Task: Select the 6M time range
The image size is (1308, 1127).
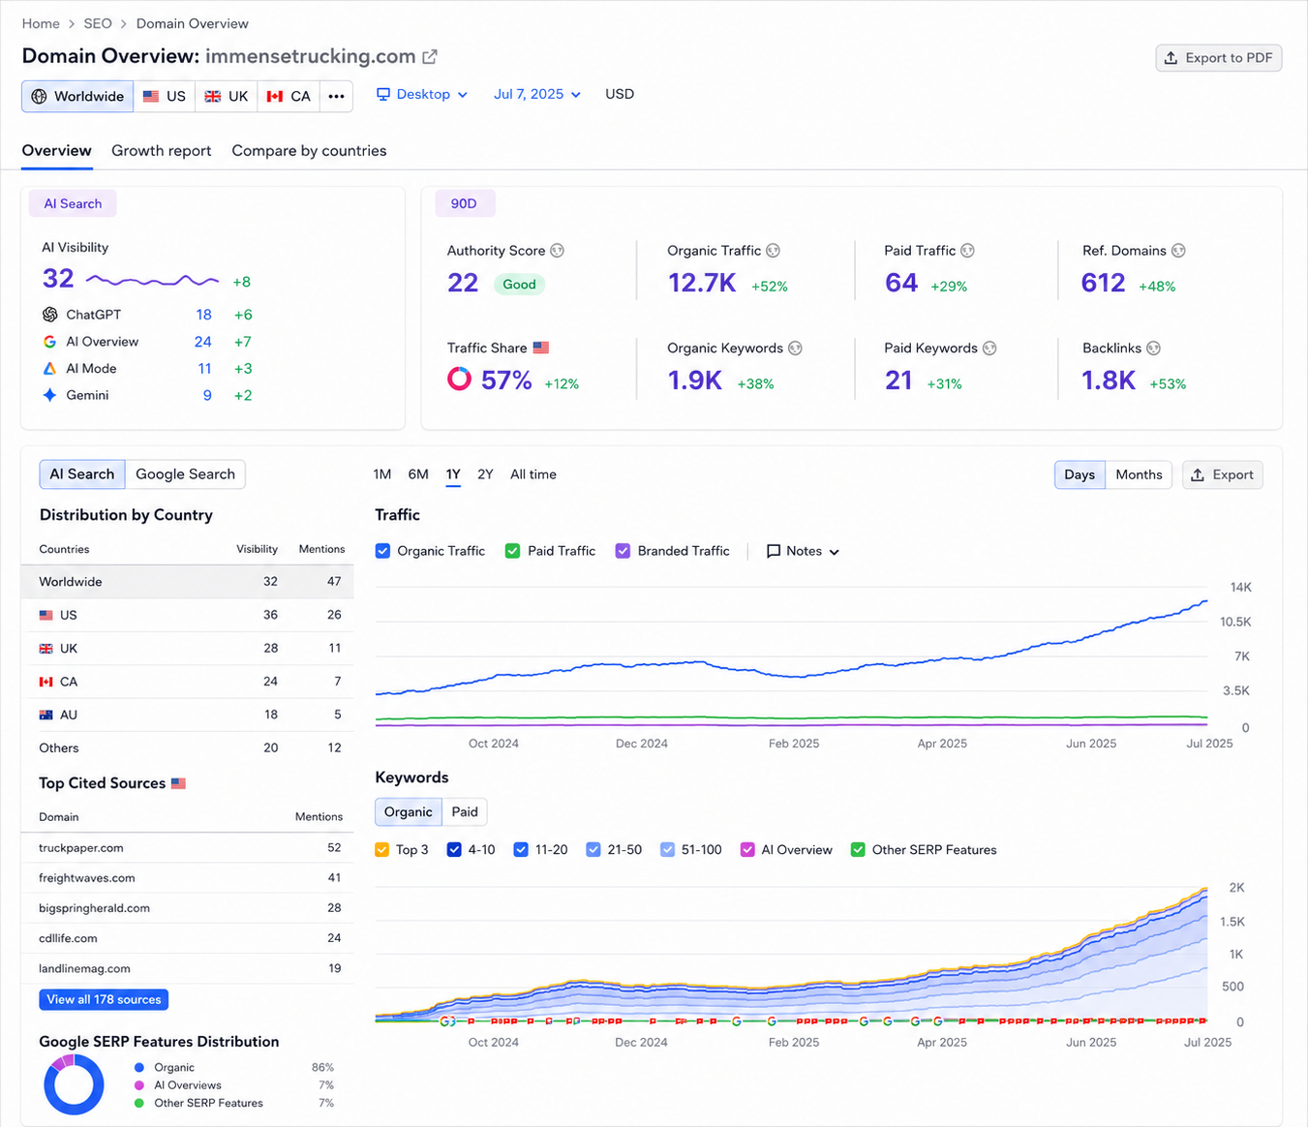Action: (418, 474)
